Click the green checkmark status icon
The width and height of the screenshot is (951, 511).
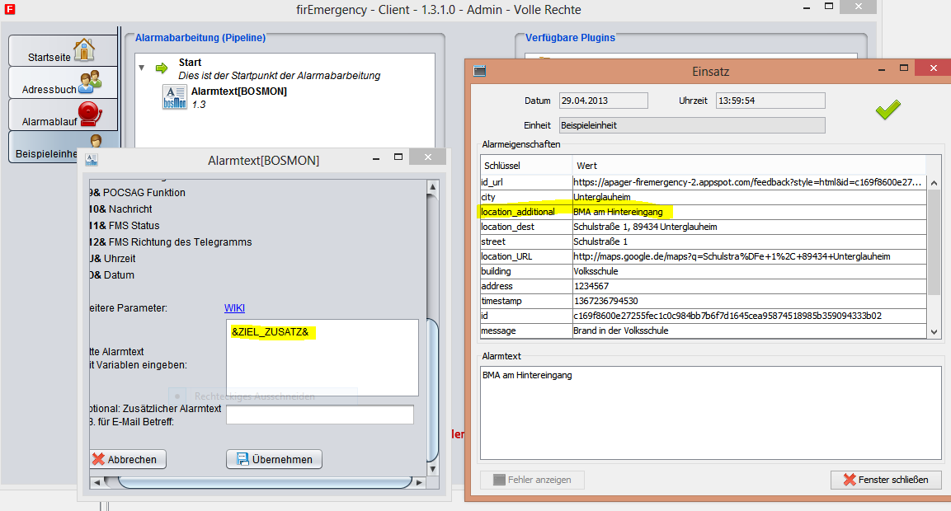pos(887,109)
